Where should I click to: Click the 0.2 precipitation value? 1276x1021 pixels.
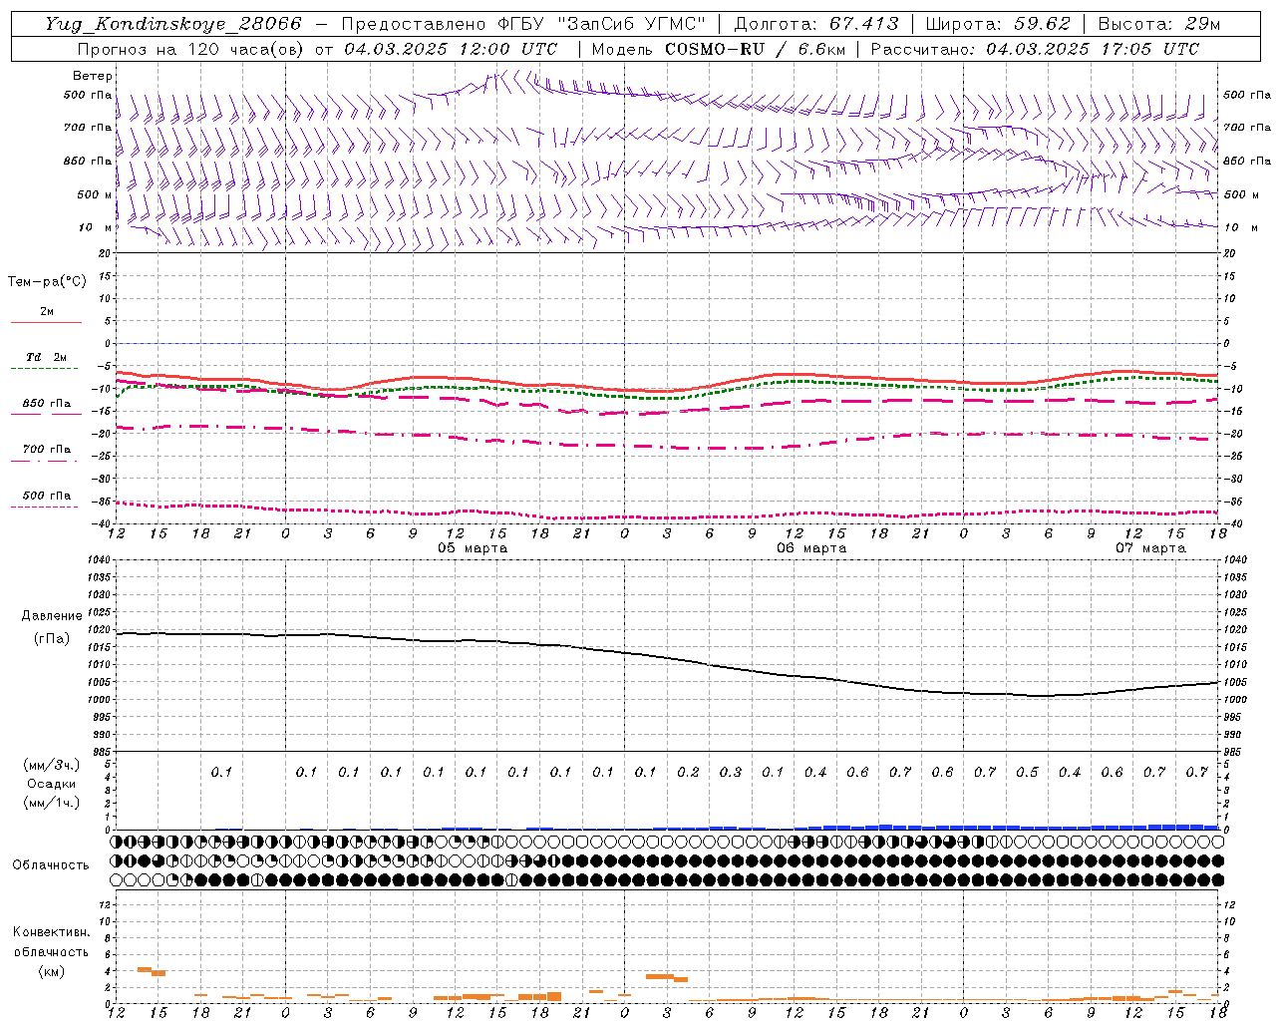tap(688, 772)
